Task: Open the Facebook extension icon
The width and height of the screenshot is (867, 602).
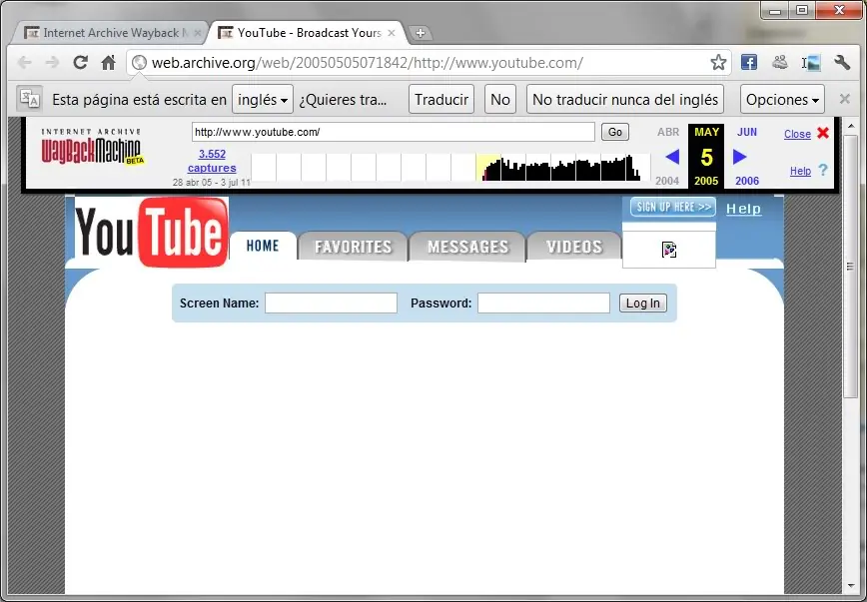Action: 749,63
